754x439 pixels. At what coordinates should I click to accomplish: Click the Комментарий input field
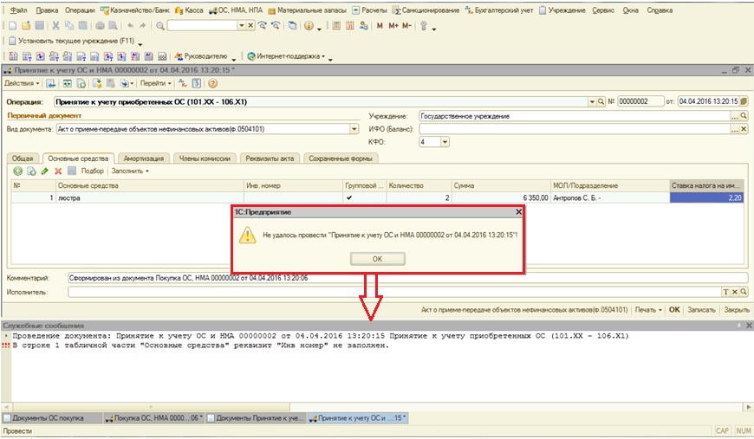(x=408, y=278)
